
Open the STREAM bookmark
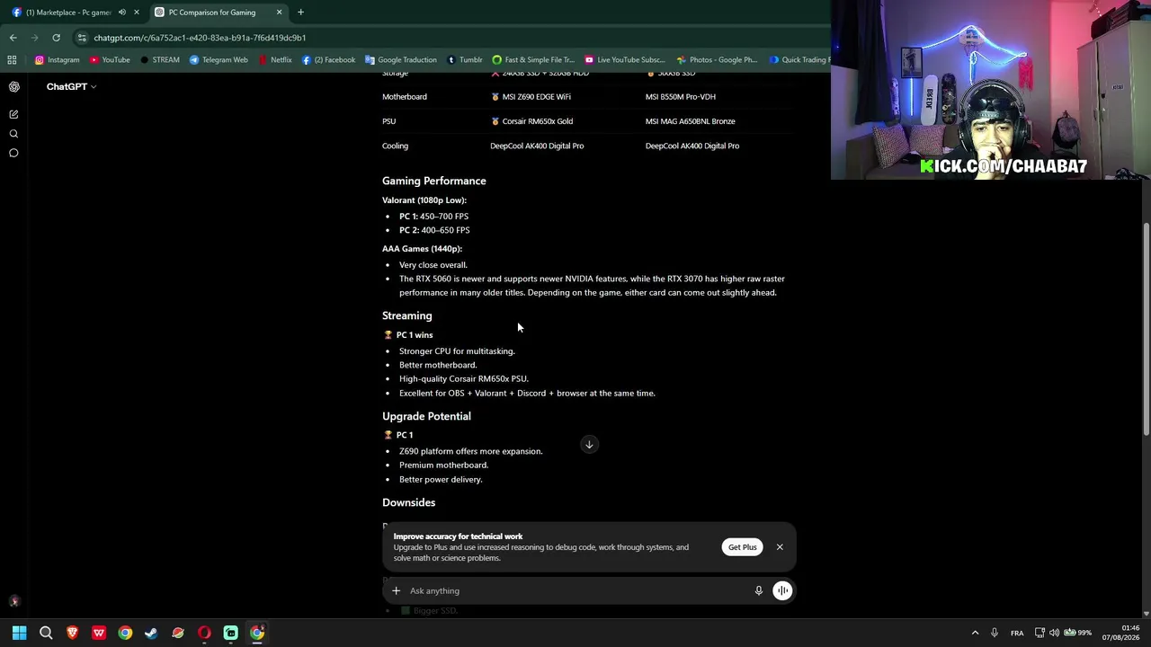pos(159,60)
